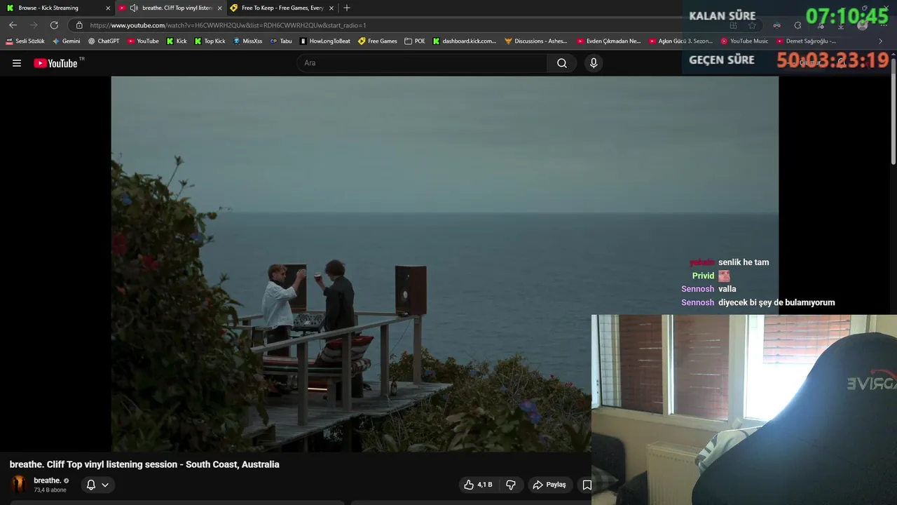This screenshot has width=897, height=505.
Task: Click the '73,4 B abone' subscriber count
Action: [50, 490]
